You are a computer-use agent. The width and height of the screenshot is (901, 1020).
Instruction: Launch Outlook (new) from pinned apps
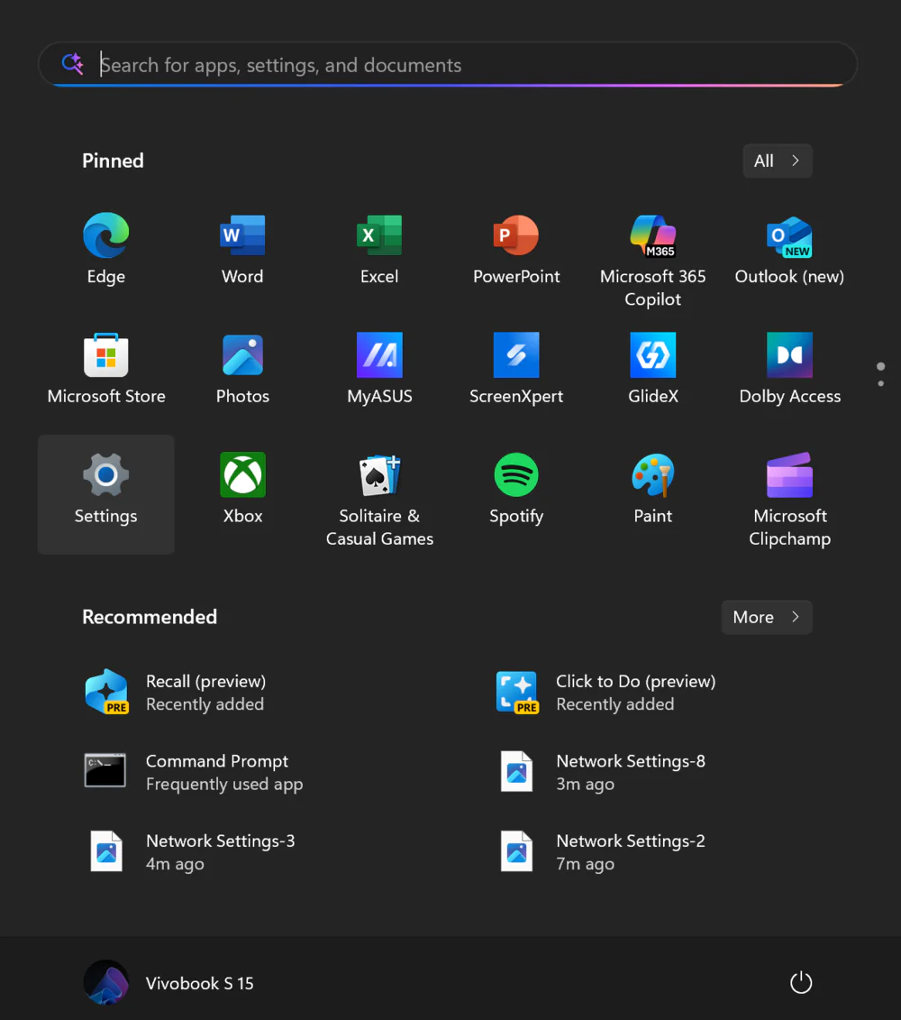pyautogui.click(x=789, y=249)
